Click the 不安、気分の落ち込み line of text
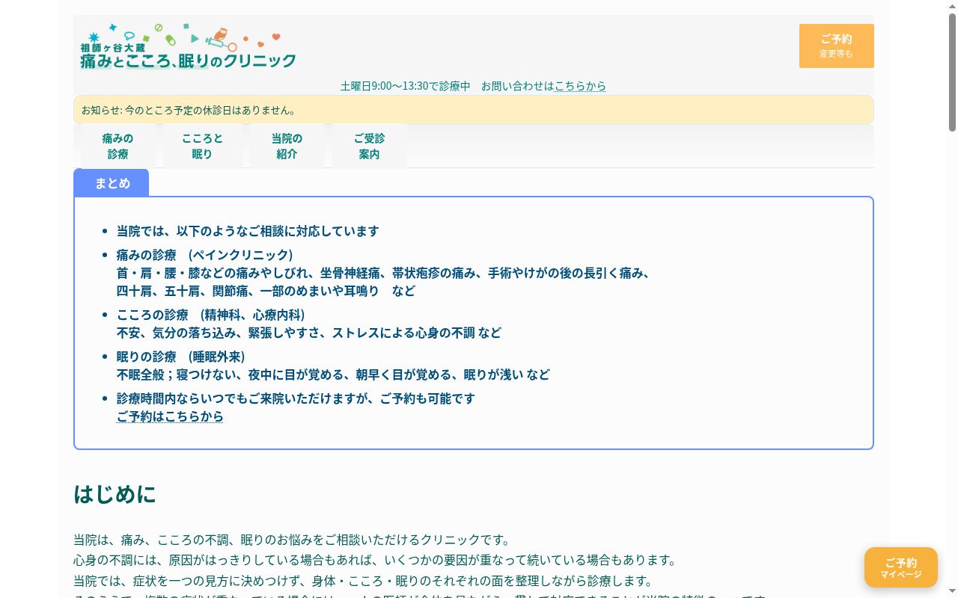The height and width of the screenshot is (598, 958). click(309, 333)
